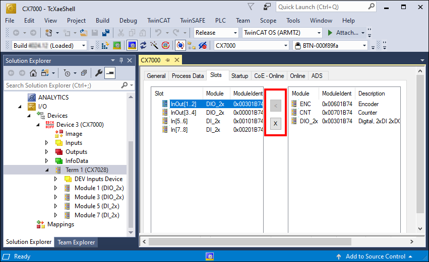Image resolution: width=429 pixels, height=262 pixels.
Task: Switch to the ADS tab
Action: pyautogui.click(x=317, y=76)
